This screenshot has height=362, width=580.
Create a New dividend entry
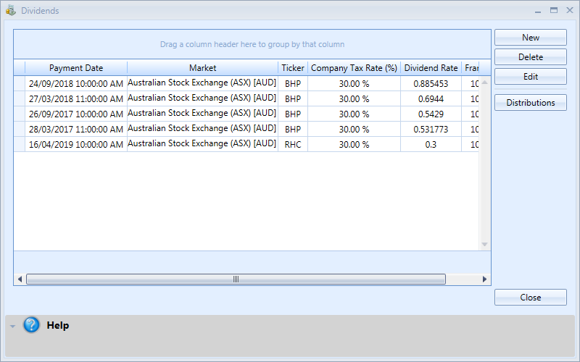[x=531, y=38]
